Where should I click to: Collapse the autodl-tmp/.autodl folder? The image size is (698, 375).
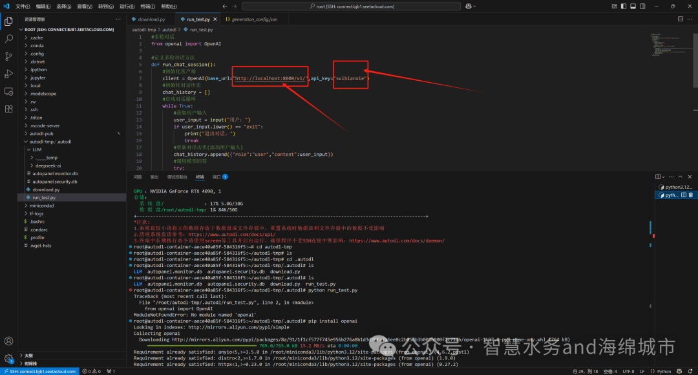coord(72,142)
